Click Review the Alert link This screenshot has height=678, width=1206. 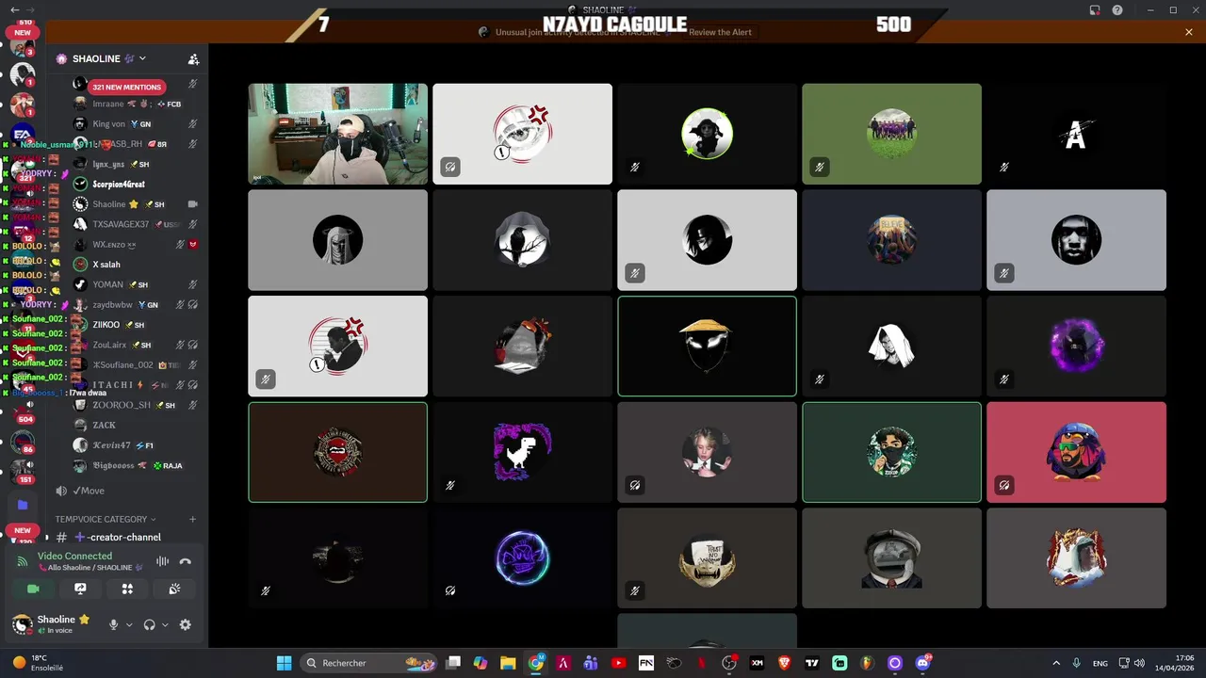[x=720, y=32]
